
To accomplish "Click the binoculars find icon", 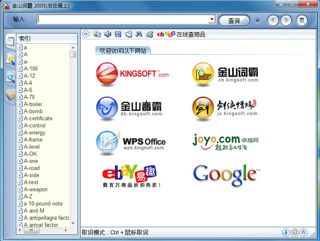I will [x=139, y=34].
